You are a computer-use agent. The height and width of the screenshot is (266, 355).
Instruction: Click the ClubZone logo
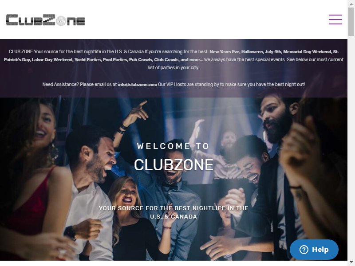[x=45, y=20]
